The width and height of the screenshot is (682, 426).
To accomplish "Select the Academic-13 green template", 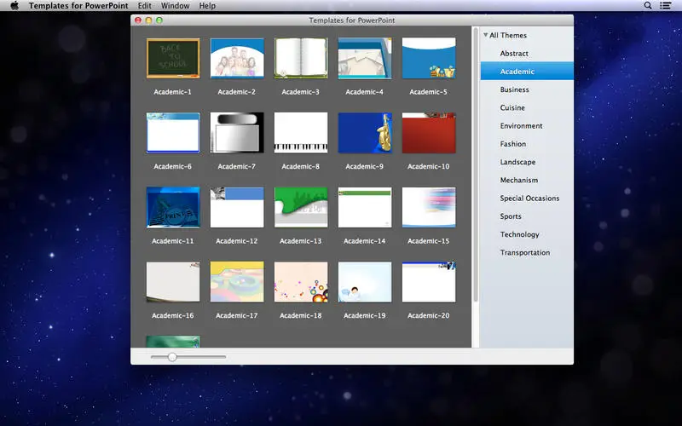I will [x=301, y=207].
